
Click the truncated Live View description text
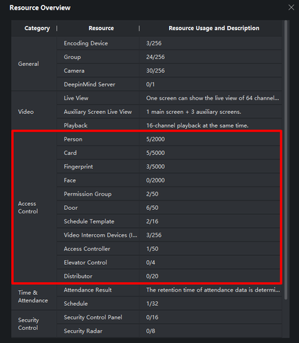tap(212, 98)
